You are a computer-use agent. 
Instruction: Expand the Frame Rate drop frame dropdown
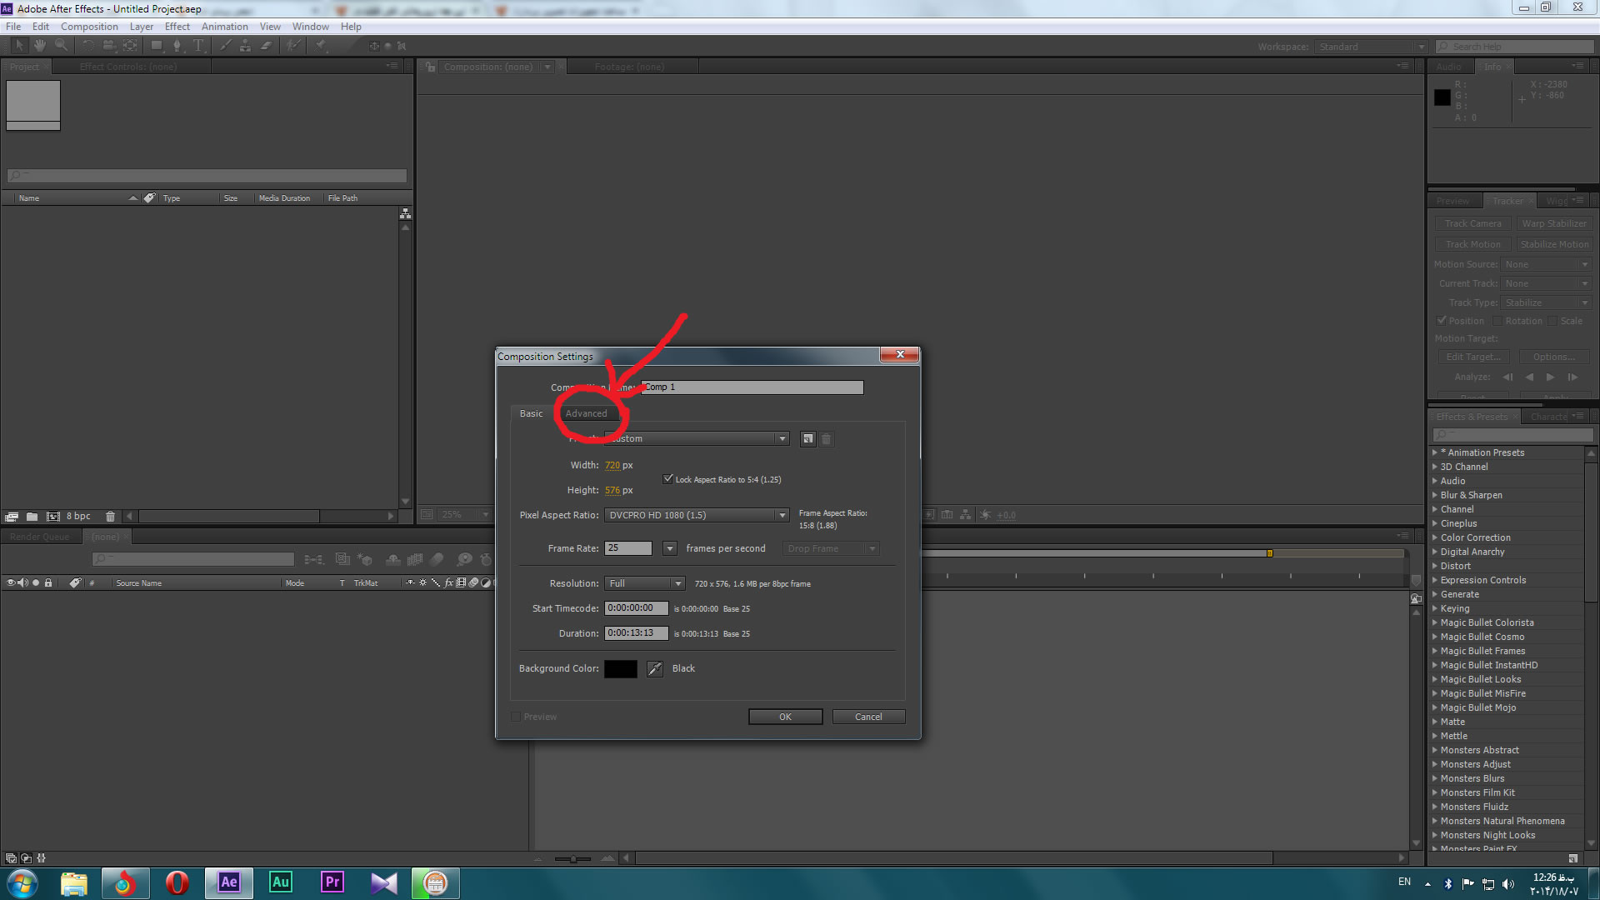[872, 548]
